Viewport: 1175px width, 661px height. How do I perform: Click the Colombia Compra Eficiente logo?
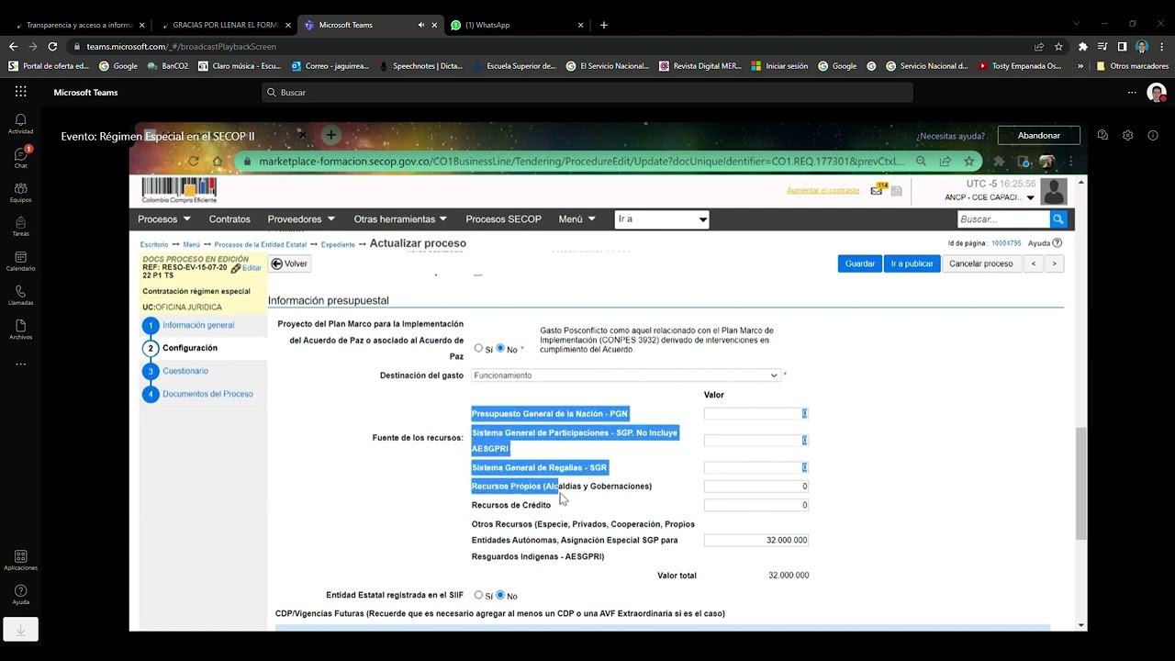[x=179, y=191]
